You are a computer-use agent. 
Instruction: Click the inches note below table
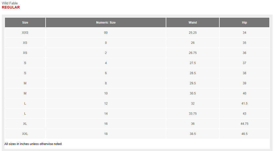(x=33, y=144)
